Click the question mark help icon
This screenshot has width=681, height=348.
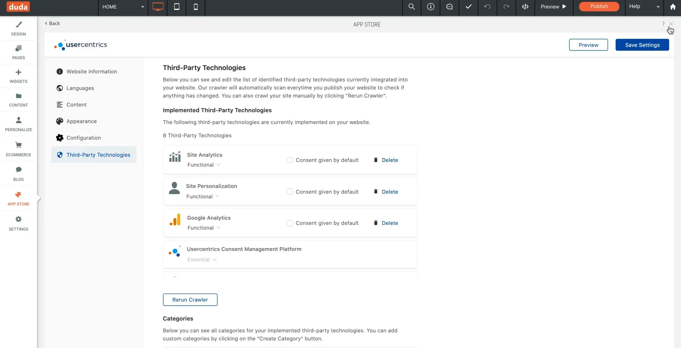tap(663, 24)
